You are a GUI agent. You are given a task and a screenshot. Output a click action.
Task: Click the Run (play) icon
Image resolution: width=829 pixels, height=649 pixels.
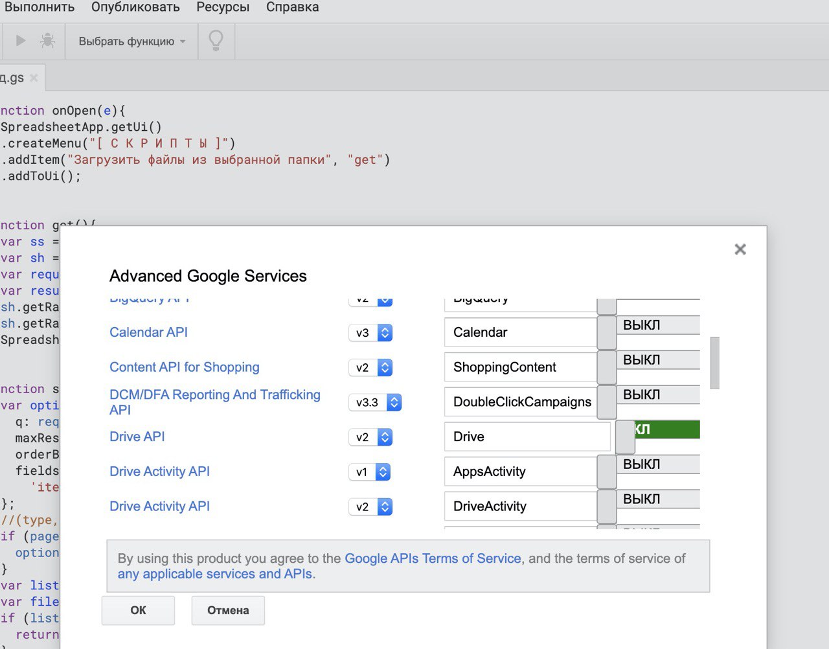coord(21,41)
